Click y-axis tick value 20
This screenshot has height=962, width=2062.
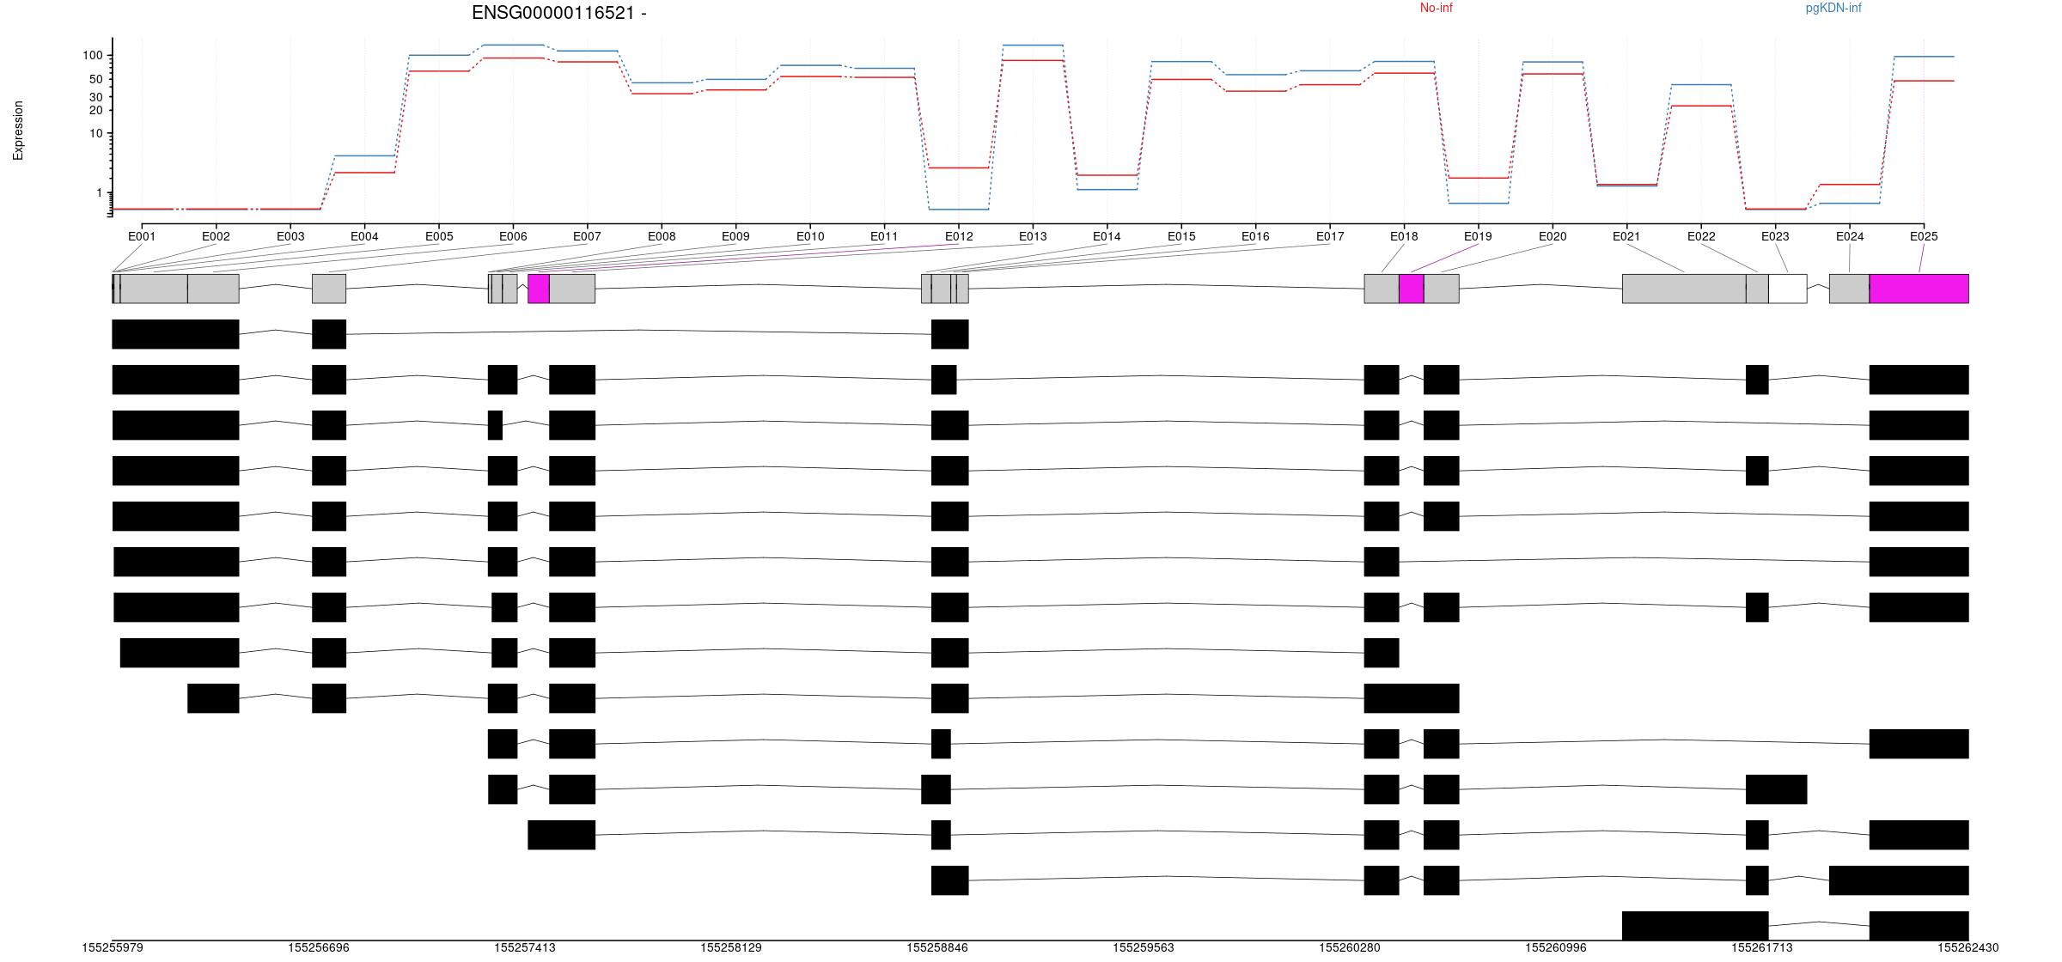click(x=96, y=110)
